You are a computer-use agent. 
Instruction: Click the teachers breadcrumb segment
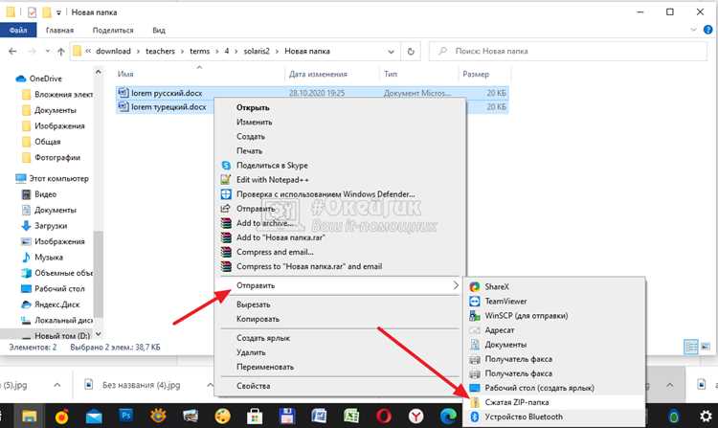point(160,52)
